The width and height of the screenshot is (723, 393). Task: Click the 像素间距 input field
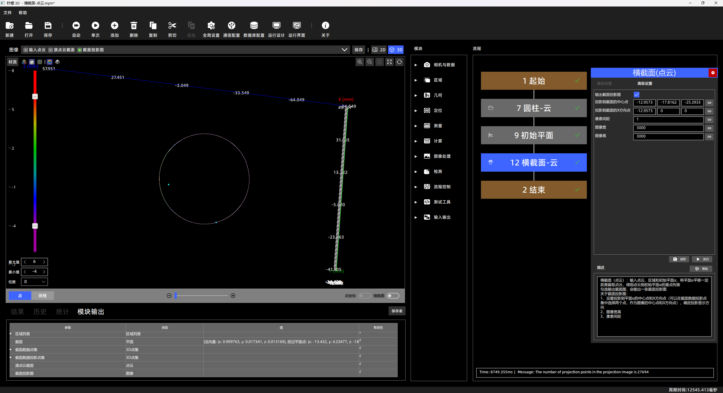[668, 119]
